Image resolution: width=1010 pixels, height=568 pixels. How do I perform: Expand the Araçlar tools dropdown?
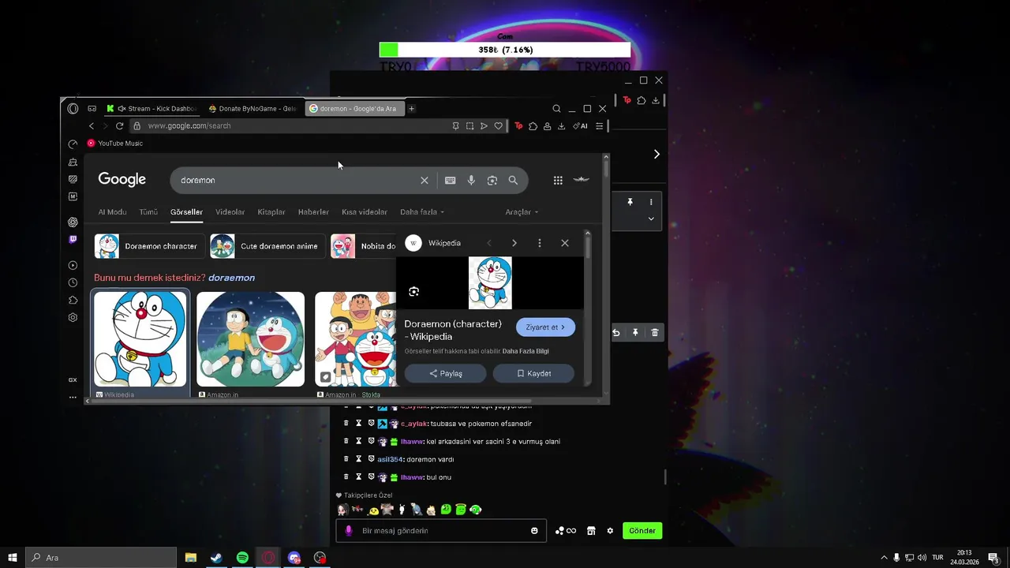coord(522,212)
